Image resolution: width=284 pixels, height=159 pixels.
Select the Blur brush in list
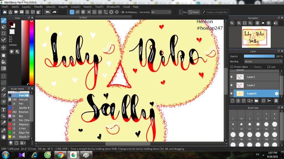pos(19,116)
